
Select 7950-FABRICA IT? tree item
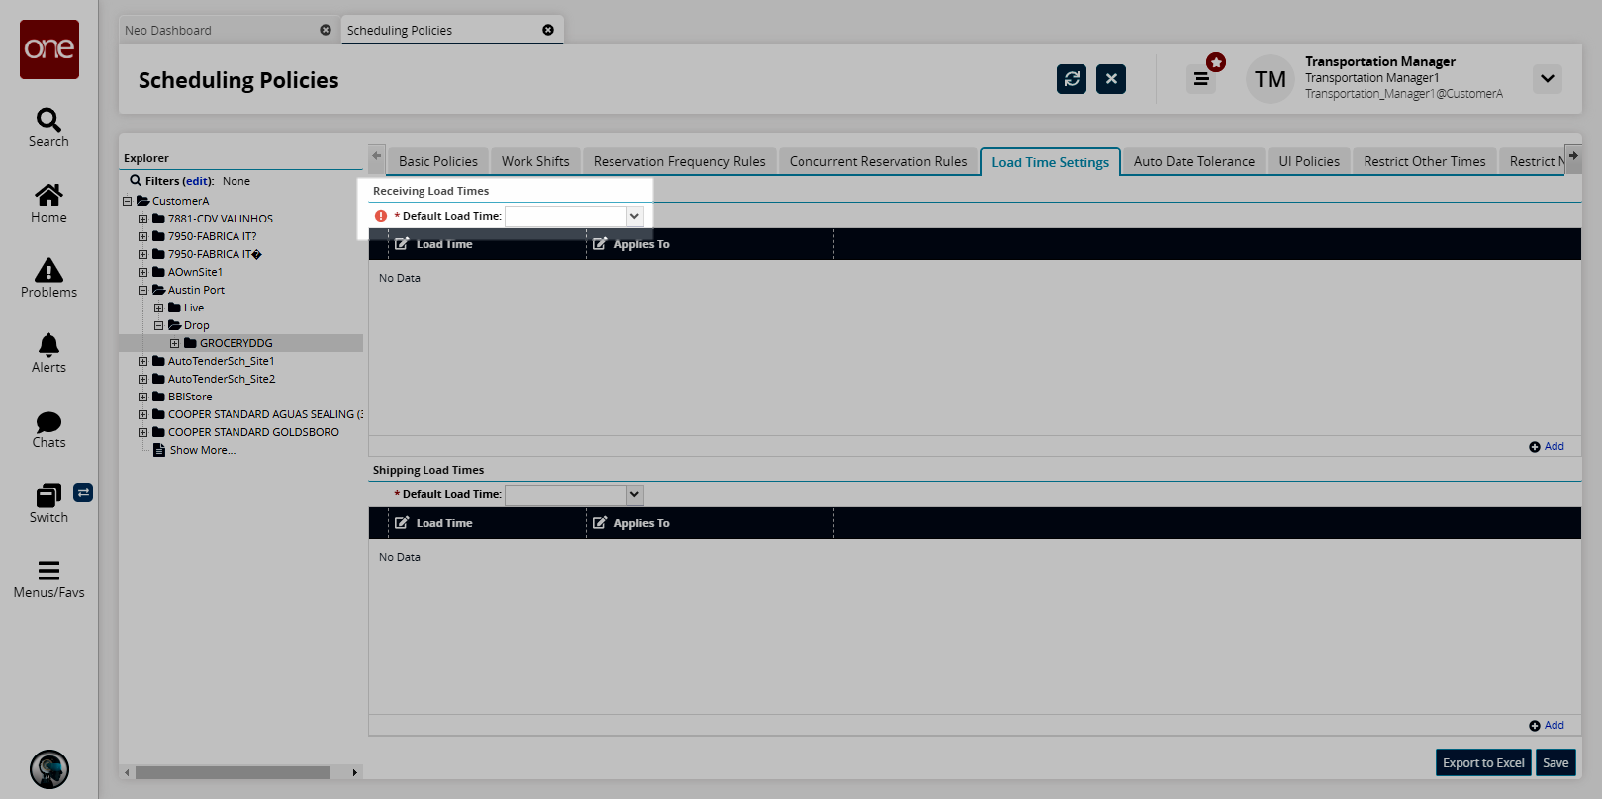212,236
